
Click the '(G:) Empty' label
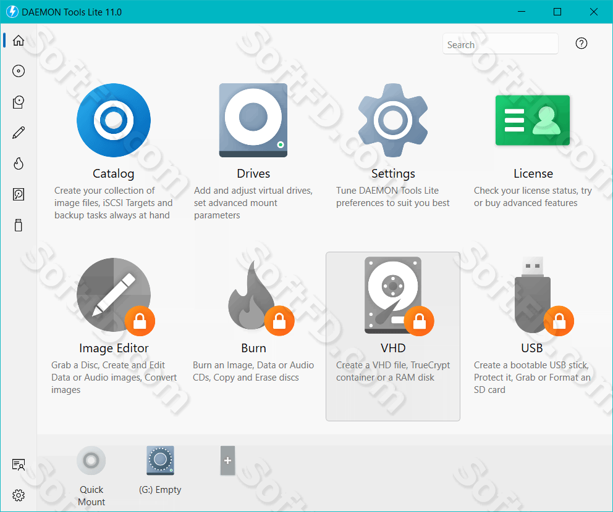[160, 489]
